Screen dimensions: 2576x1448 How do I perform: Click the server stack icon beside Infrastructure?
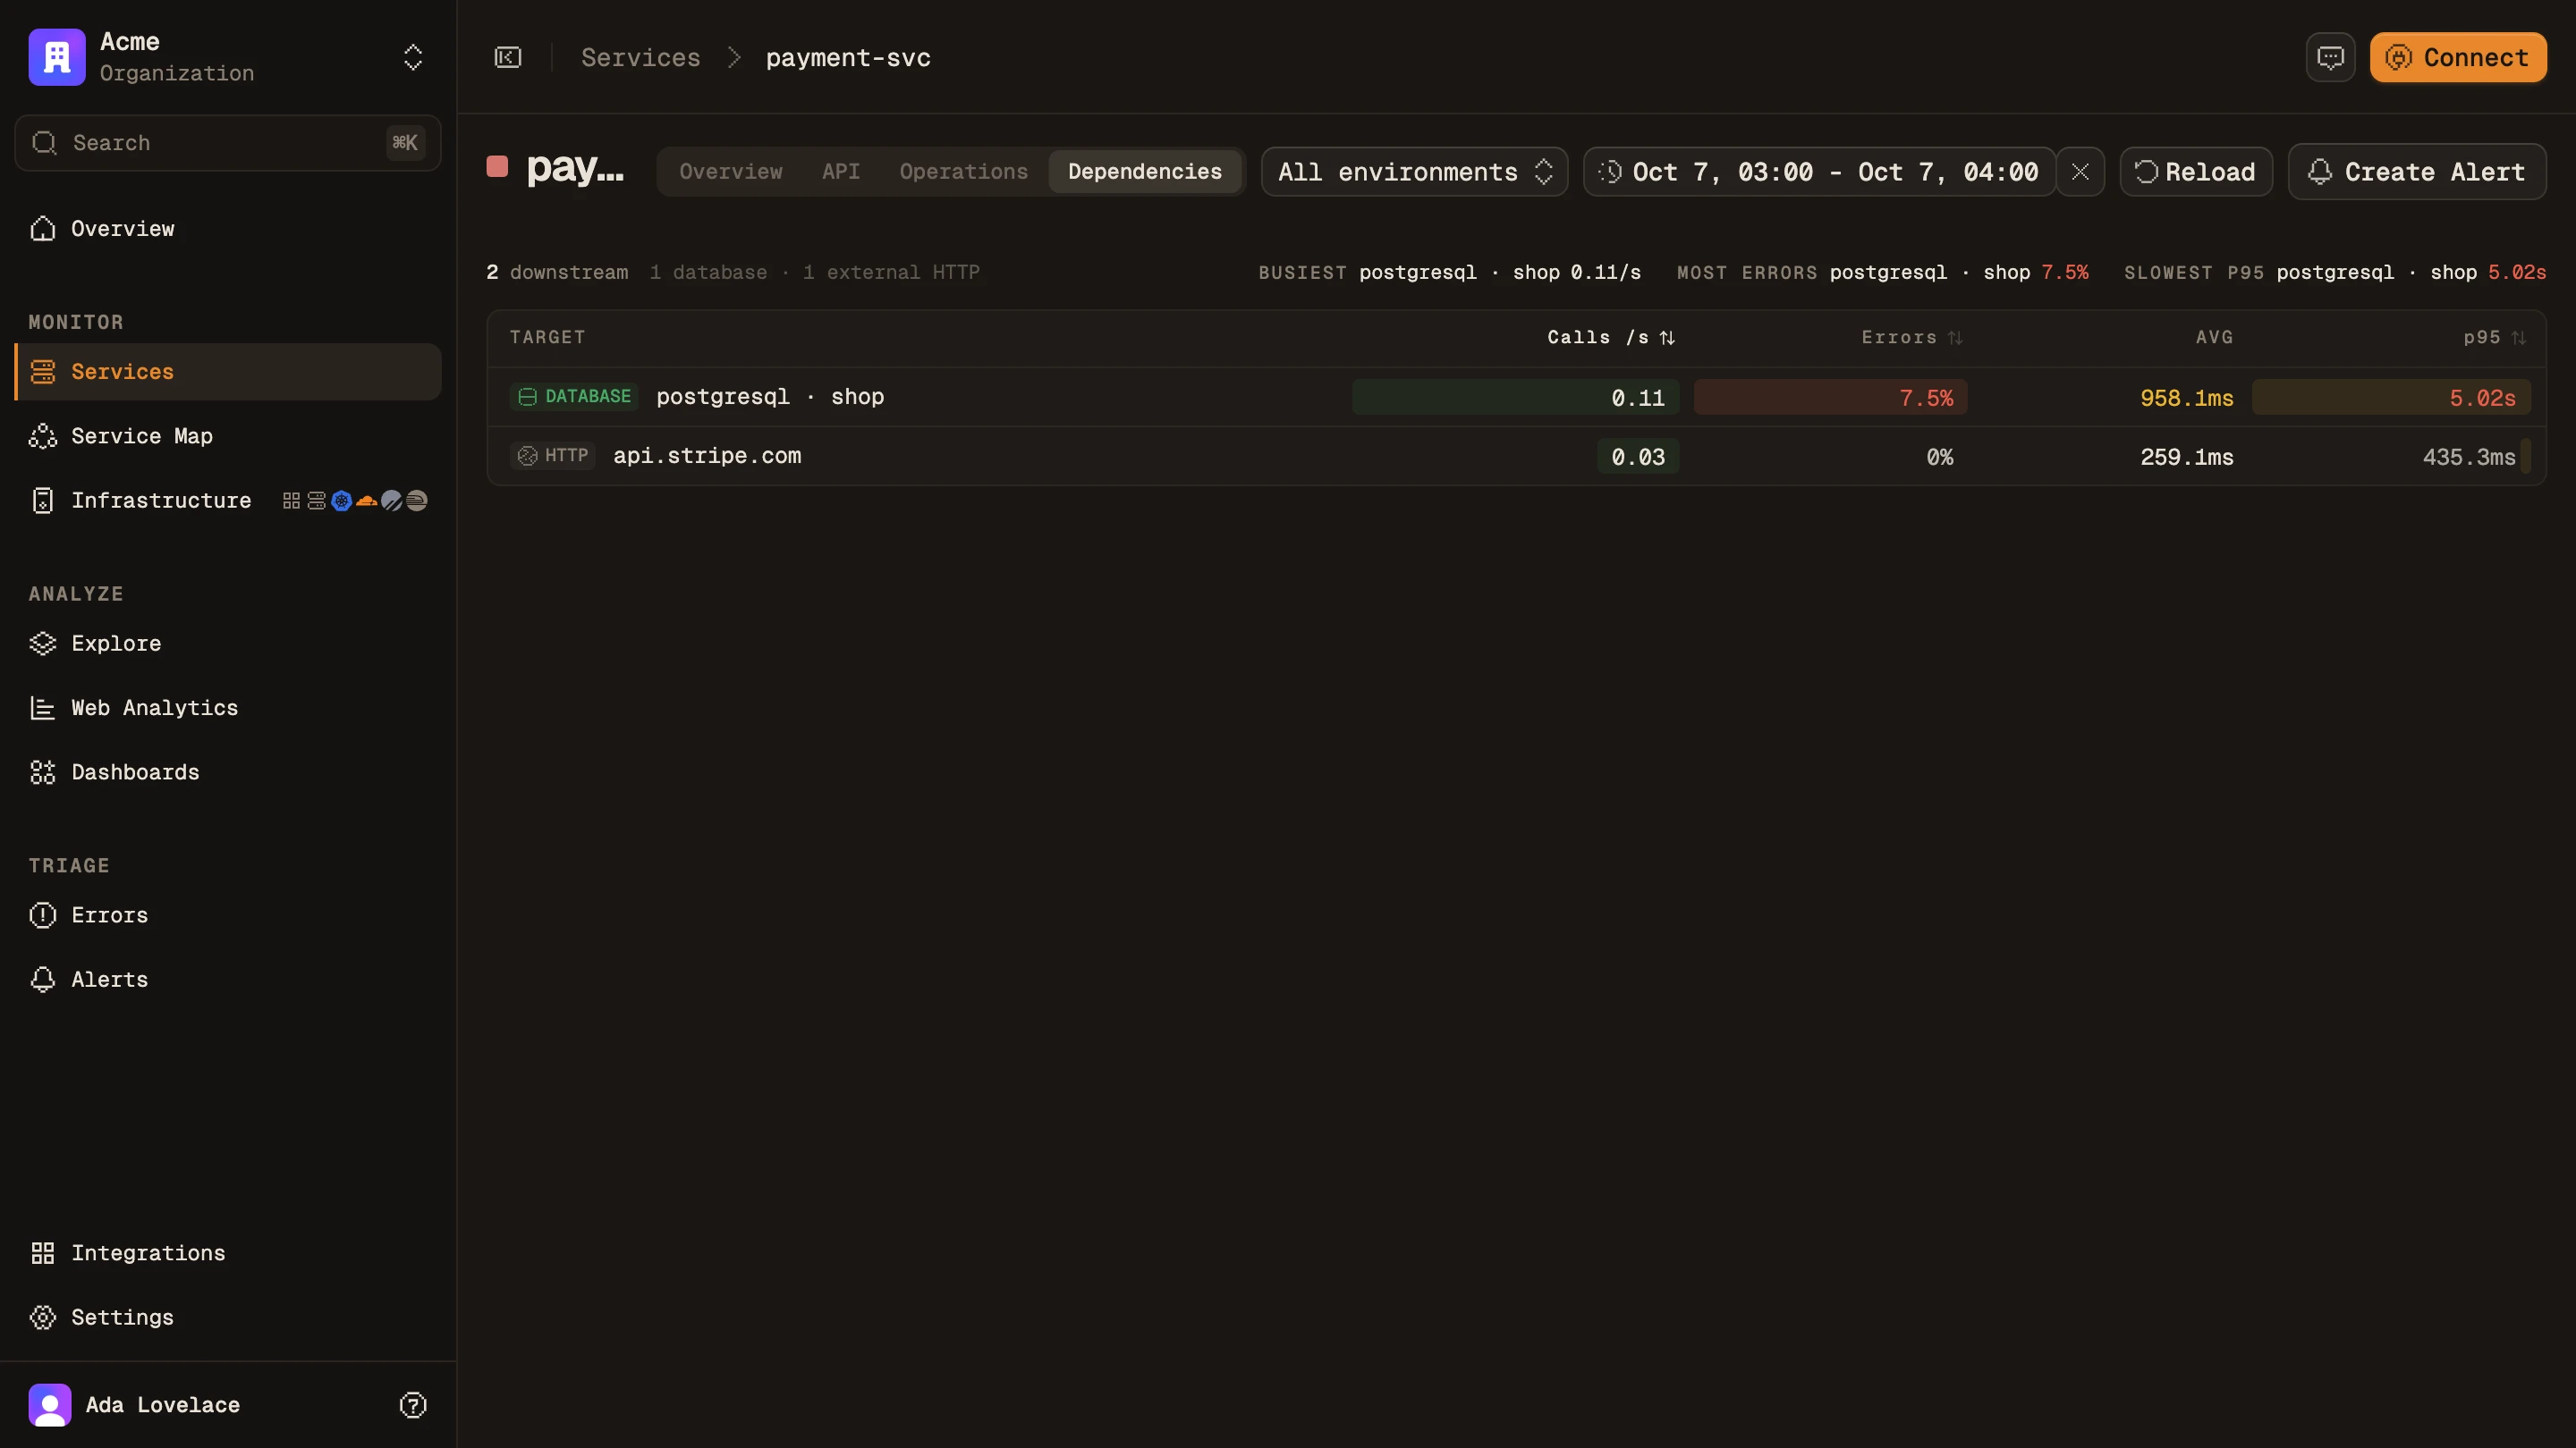316,501
